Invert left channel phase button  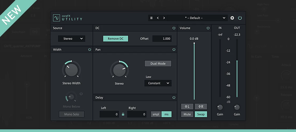(187, 107)
